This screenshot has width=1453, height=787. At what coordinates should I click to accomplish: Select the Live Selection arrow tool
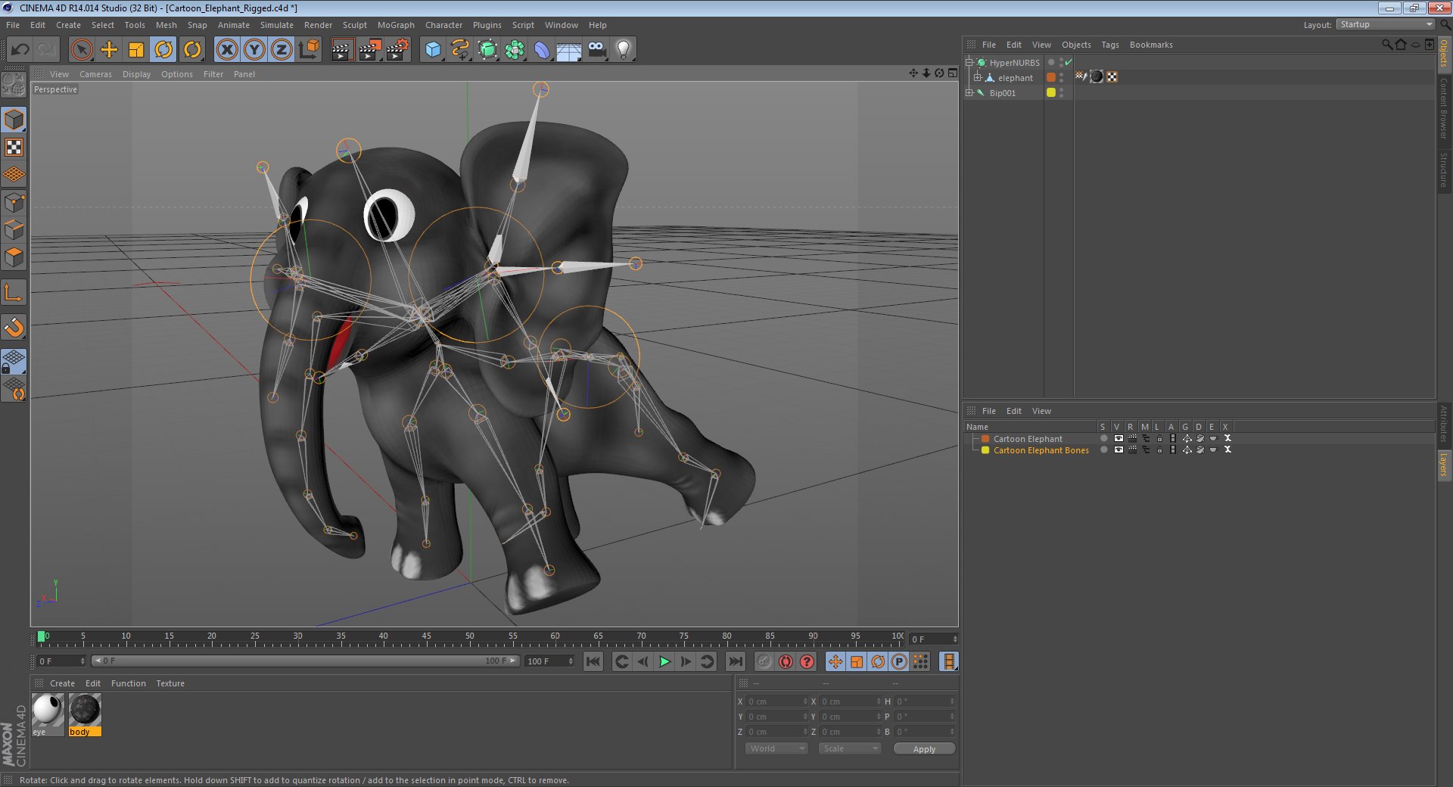[x=82, y=50]
